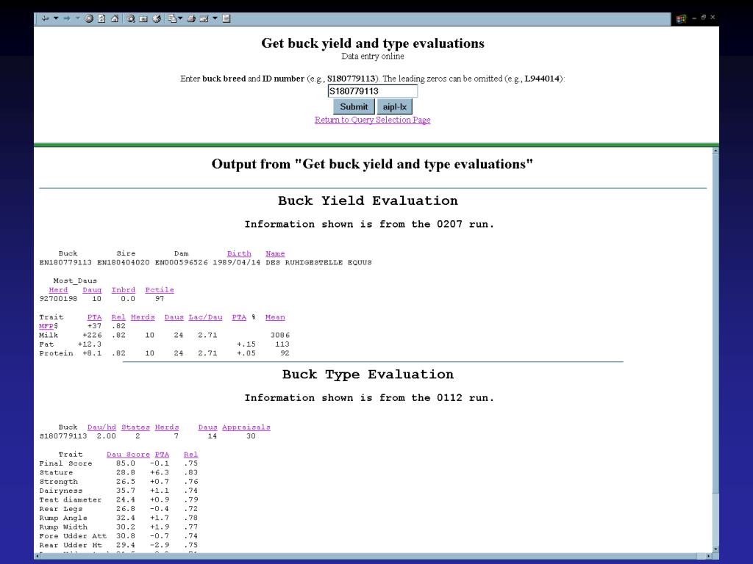Click the vertical scrollbar down arrow
Viewport: 753px width, 564px height.
coord(715,549)
